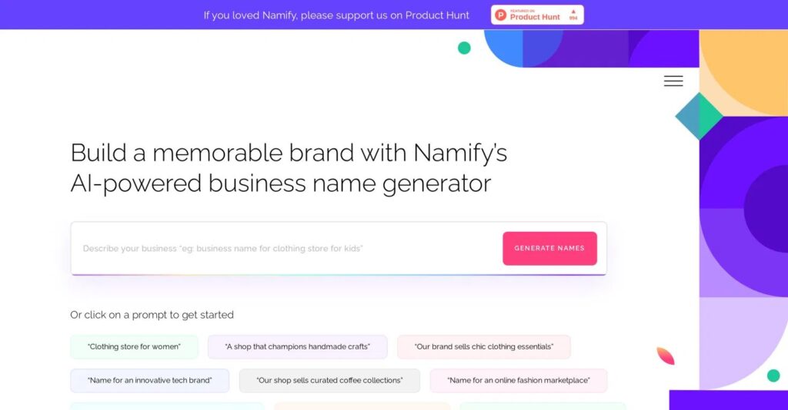Click the Product Hunt support banner text

click(x=336, y=15)
